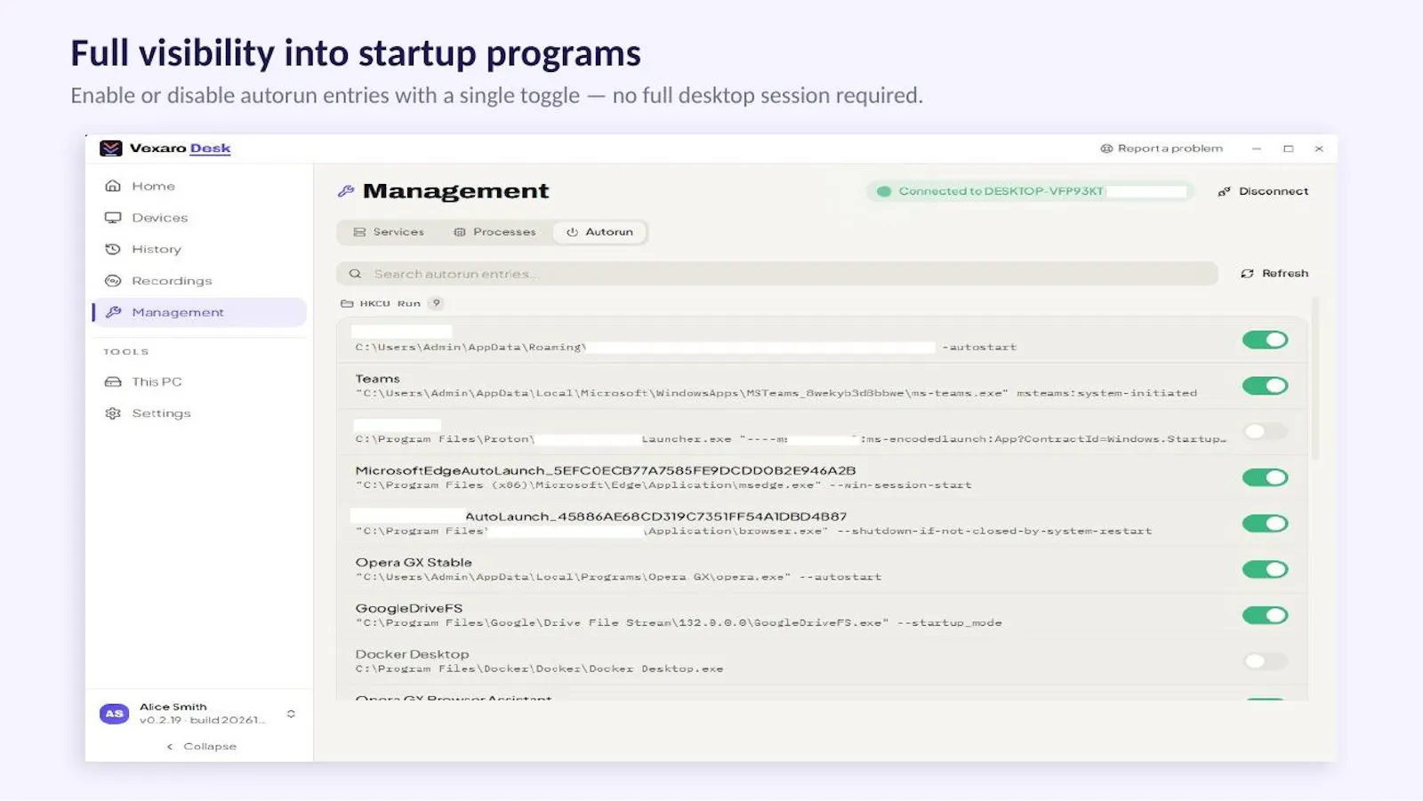Viewport: 1423px width, 801px height.
Task: Click the HKCU Run folder icon
Action: [347, 303]
